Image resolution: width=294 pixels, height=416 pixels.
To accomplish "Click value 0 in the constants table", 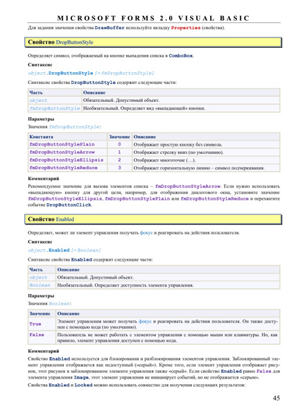I will click(x=119, y=144).
